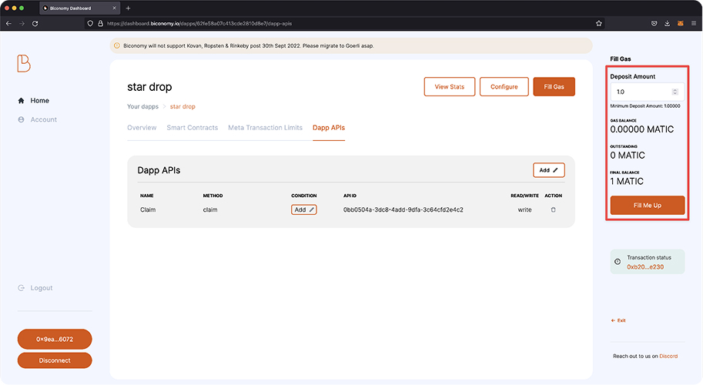703x385 pixels.
Task: Click the Biconomy logo in sidebar
Action: coord(24,63)
